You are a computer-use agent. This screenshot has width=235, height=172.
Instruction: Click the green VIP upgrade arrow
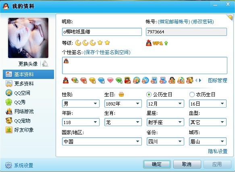click(166, 43)
